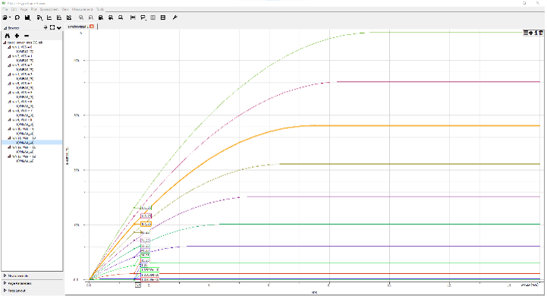This screenshot has height=299, width=547.
Task: Click the orange curve marker label box
Action: click(146, 224)
